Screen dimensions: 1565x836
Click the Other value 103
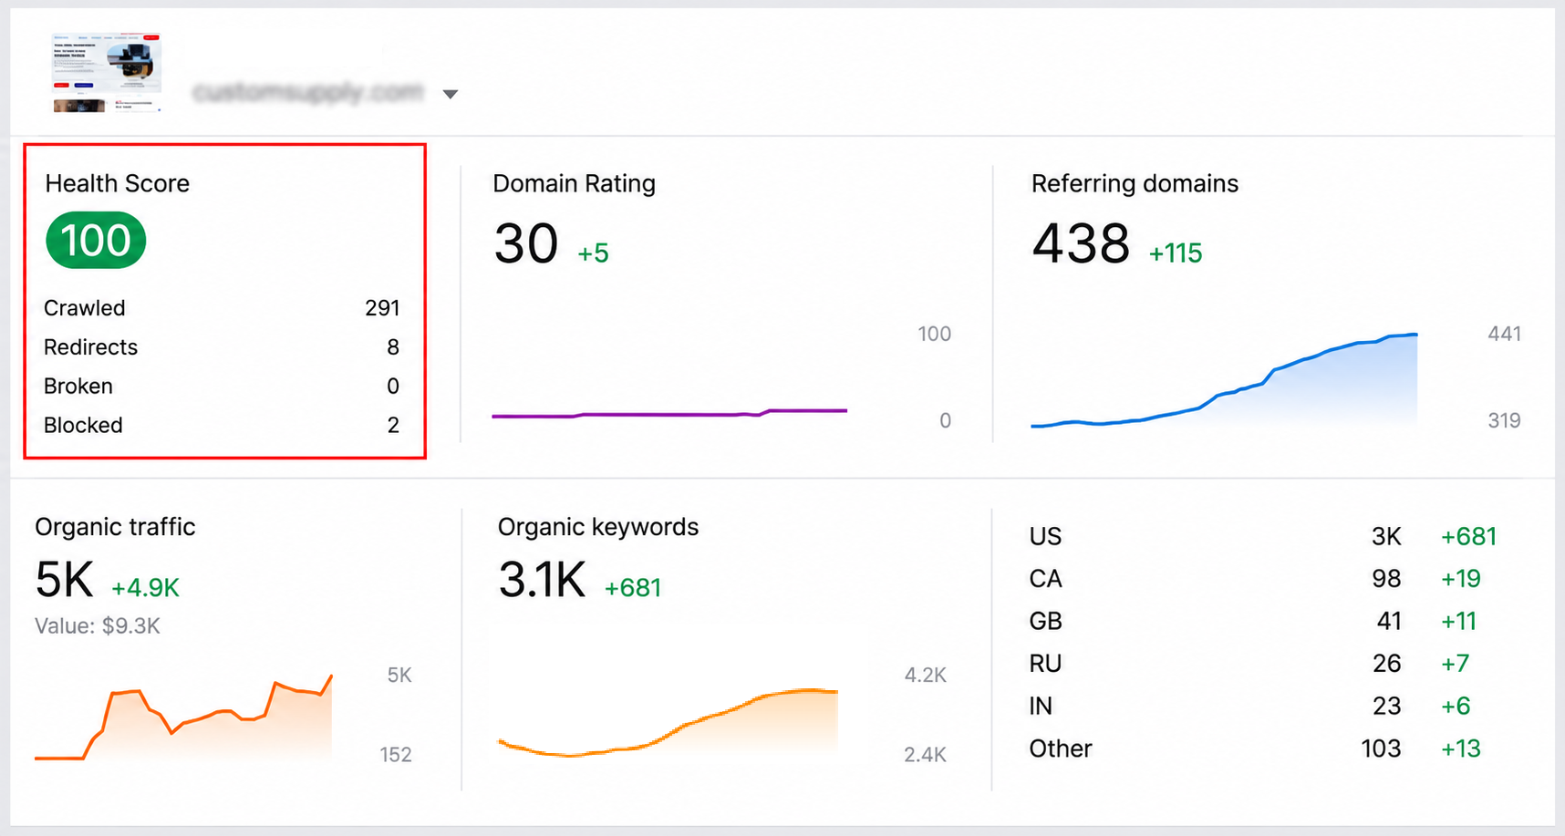(1381, 748)
